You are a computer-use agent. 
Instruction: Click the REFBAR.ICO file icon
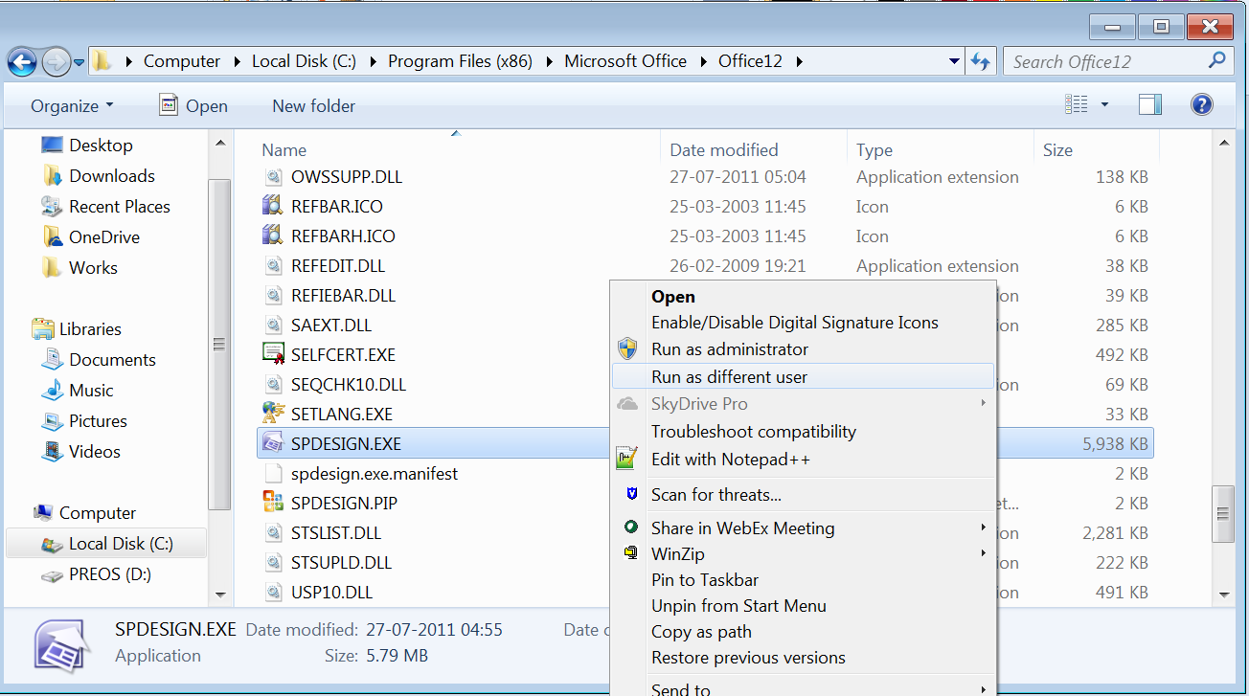274,206
